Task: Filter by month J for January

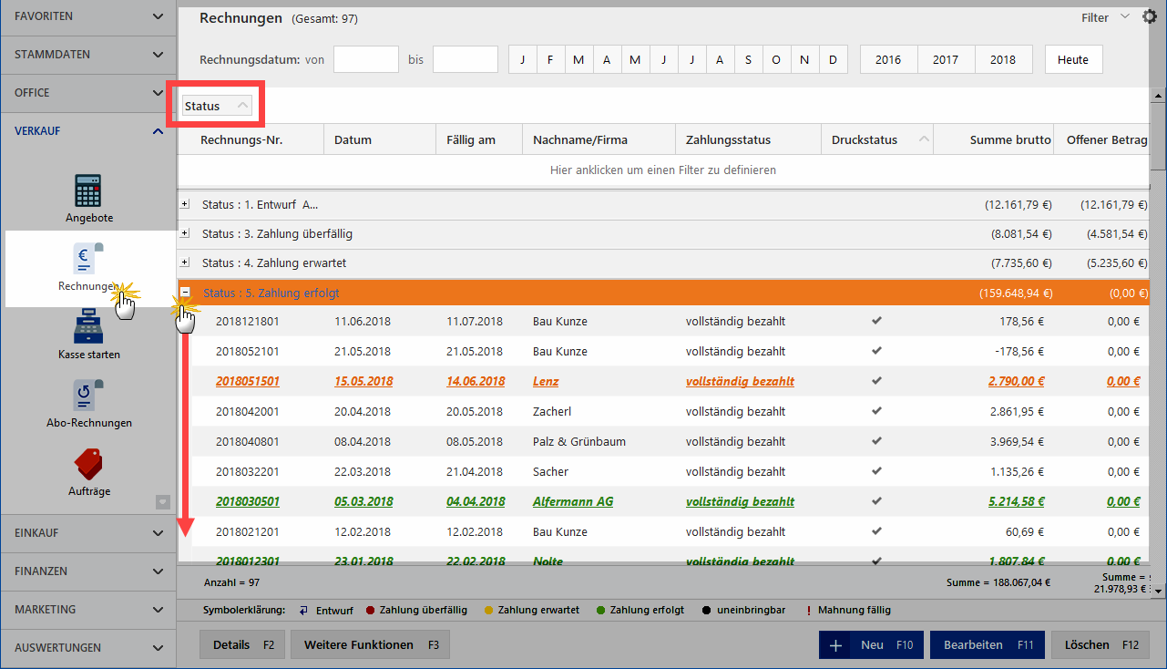Action: [x=523, y=60]
